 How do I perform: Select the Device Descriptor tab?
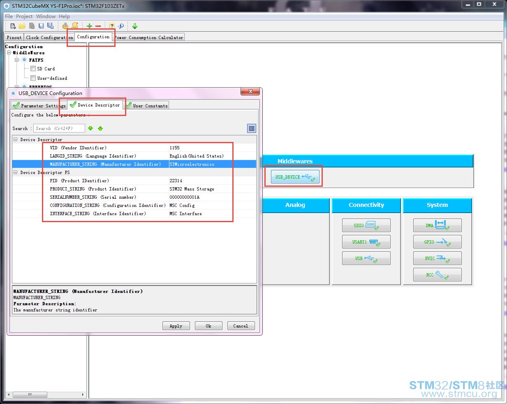95,105
